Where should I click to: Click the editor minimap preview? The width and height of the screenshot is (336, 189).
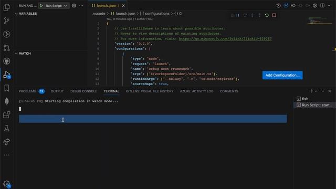pos(319,21)
